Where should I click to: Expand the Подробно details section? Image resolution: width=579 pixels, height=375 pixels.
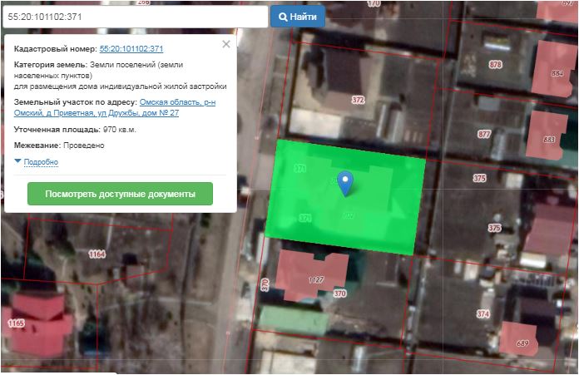40,162
